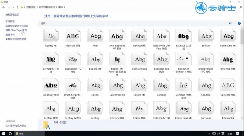The image size is (244, 136).
Task: Open the help question mark icon
Action: click(239, 23)
